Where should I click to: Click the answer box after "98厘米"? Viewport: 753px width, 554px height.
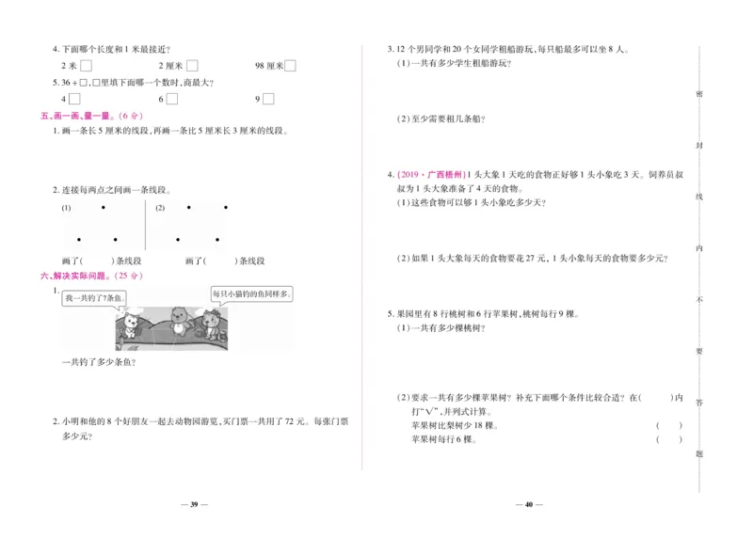[291, 64]
